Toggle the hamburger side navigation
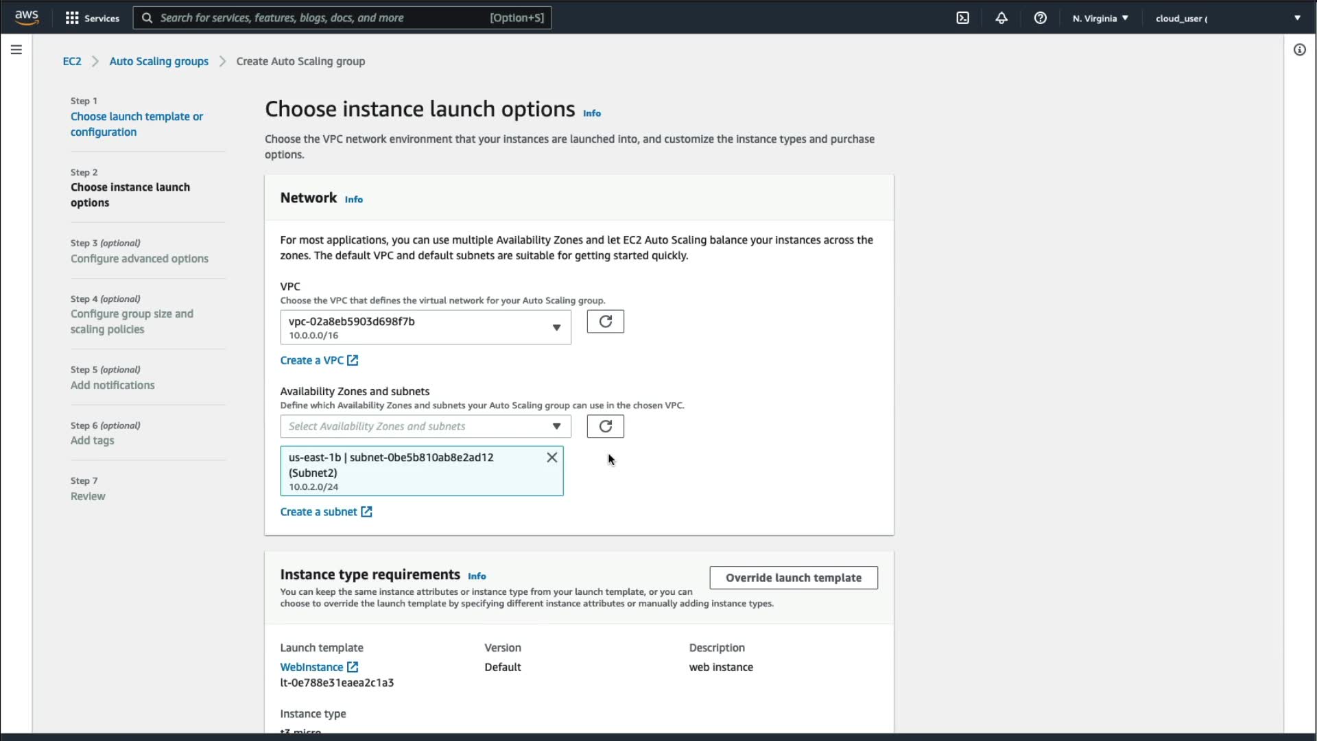Viewport: 1317px width, 741px height. tap(16, 49)
